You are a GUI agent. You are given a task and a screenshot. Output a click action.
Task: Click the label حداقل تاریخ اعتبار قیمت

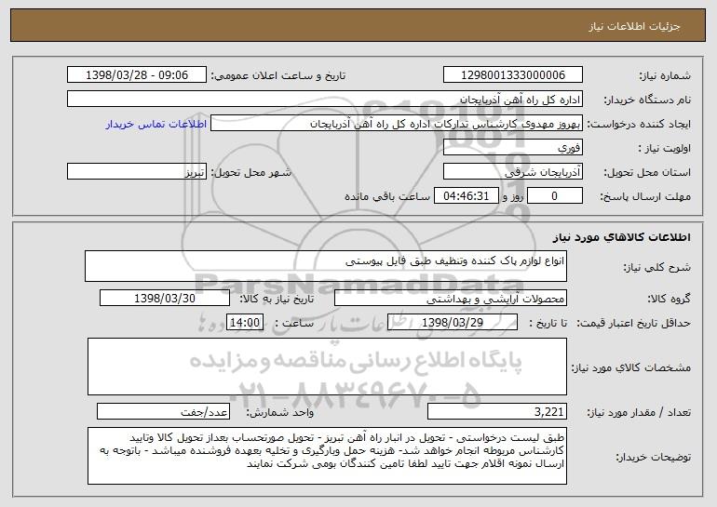click(633, 324)
